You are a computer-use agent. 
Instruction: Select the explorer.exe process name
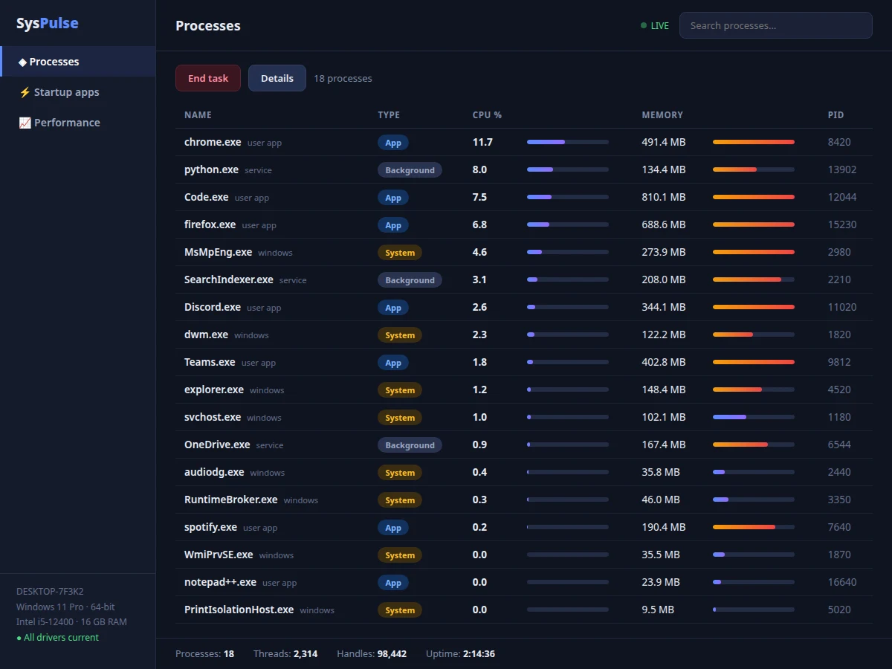pyautogui.click(x=214, y=390)
